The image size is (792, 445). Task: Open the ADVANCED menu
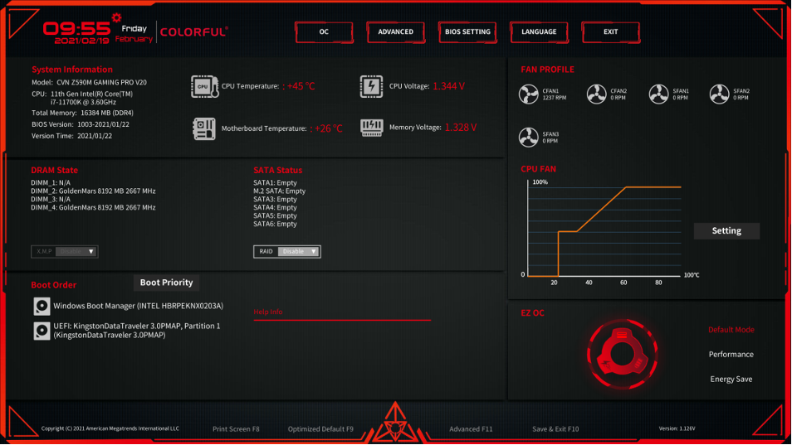pyautogui.click(x=395, y=31)
